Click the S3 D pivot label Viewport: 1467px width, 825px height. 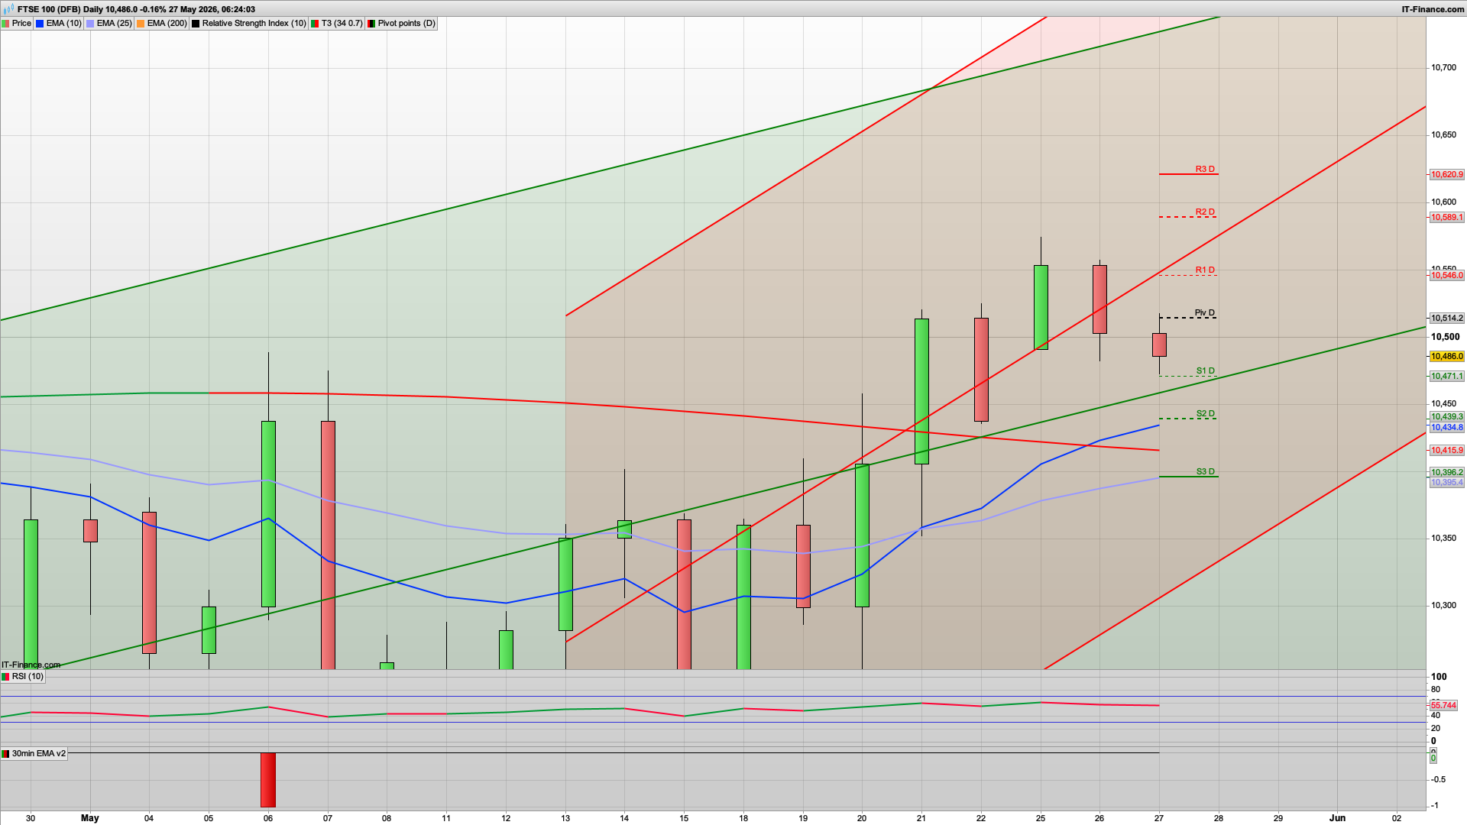click(1205, 472)
